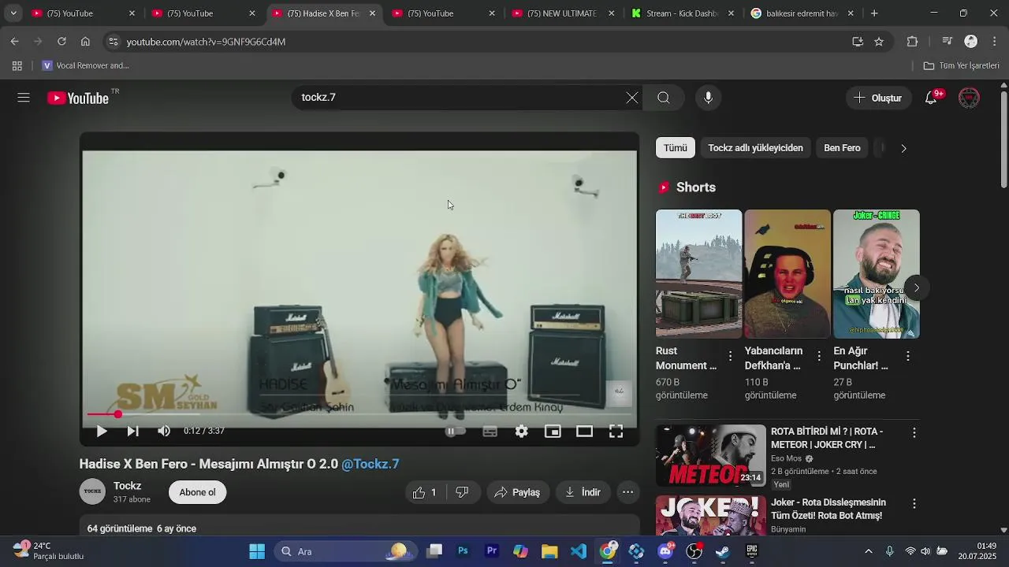This screenshot has width=1009, height=567.
Task: Open options for En Ağır Punchlar short
Action: tap(908, 356)
